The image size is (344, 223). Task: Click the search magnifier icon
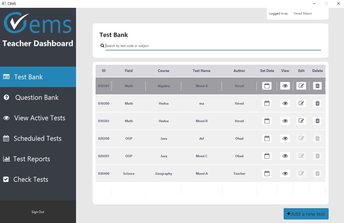102,46
